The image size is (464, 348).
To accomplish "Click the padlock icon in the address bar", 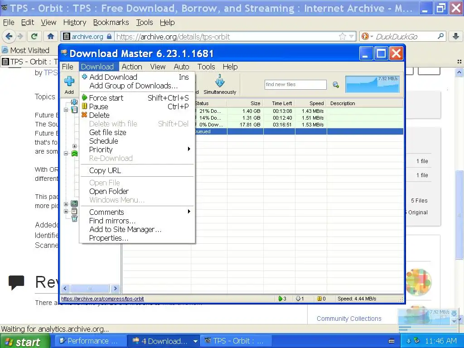I will tap(109, 36).
